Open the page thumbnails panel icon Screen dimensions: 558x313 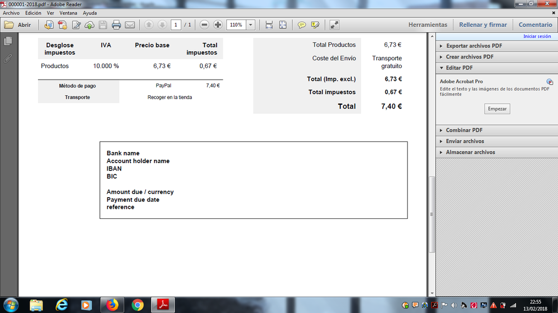coord(8,41)
